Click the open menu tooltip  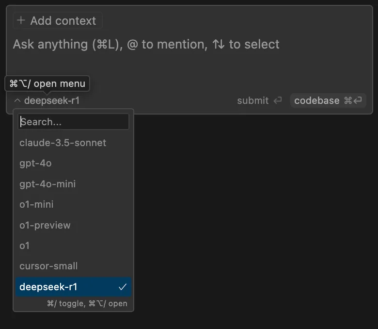pos(47,83)
